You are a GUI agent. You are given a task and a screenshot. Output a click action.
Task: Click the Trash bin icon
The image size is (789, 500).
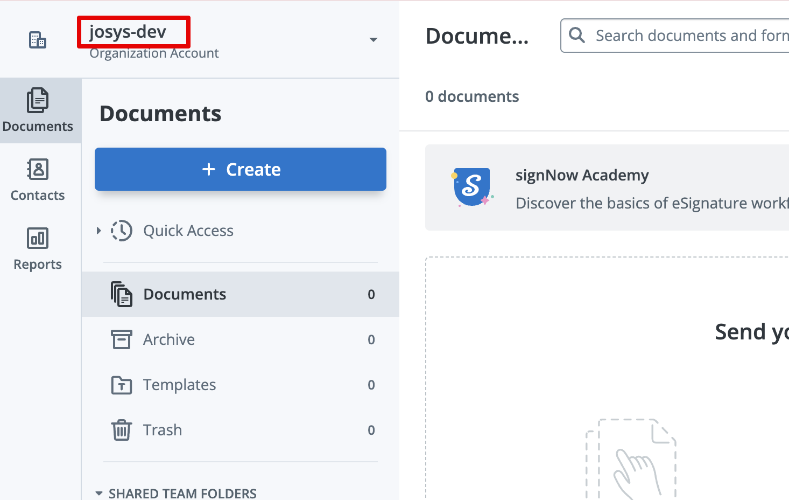(x=121, y=430)
